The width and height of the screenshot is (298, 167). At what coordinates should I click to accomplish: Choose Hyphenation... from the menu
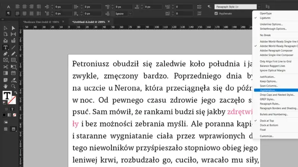tap(268, 90)
